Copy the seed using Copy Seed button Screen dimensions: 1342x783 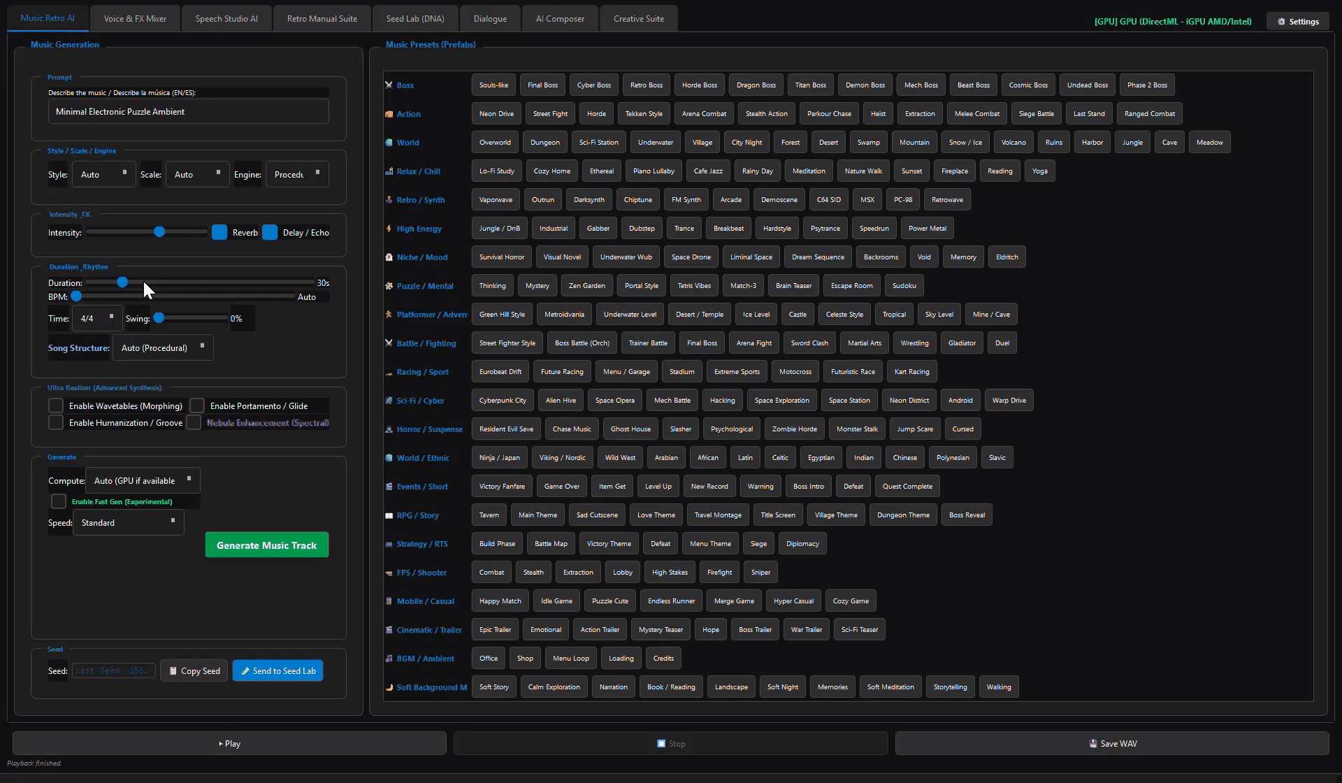pyautogui.click(x=194, y=671)
